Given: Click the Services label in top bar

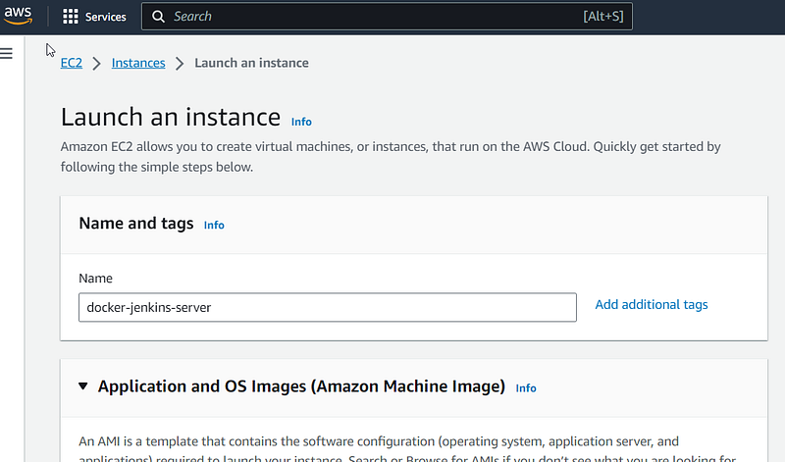Looking at the screenshot, I should pos(106,17).
